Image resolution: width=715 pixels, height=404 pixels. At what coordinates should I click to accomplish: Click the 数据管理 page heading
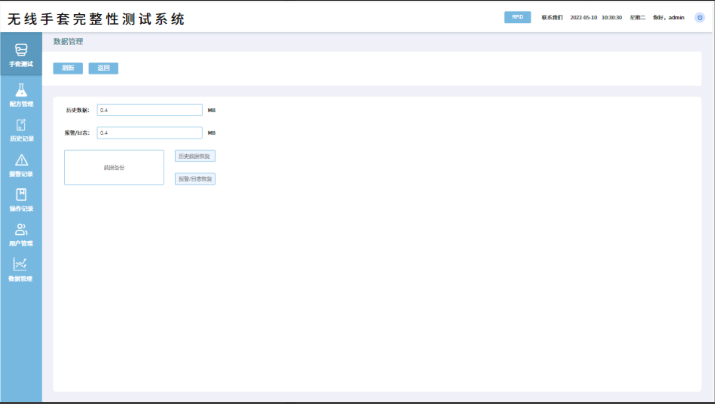[68, 42]
